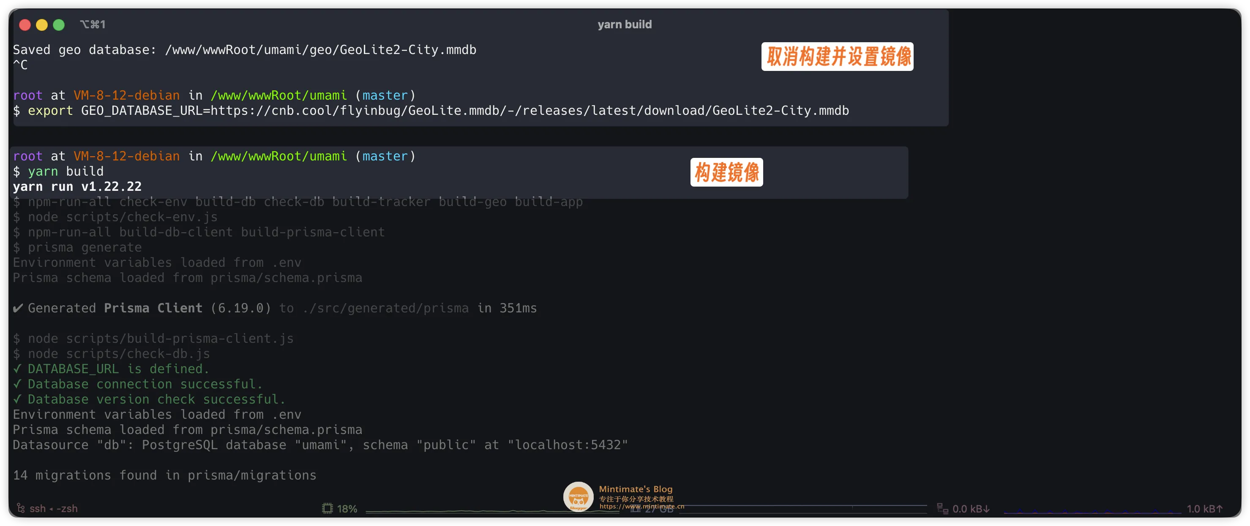Click the green full-screen window button
Viewport: 1250px width, 526px height.
[x=58, y=24]
